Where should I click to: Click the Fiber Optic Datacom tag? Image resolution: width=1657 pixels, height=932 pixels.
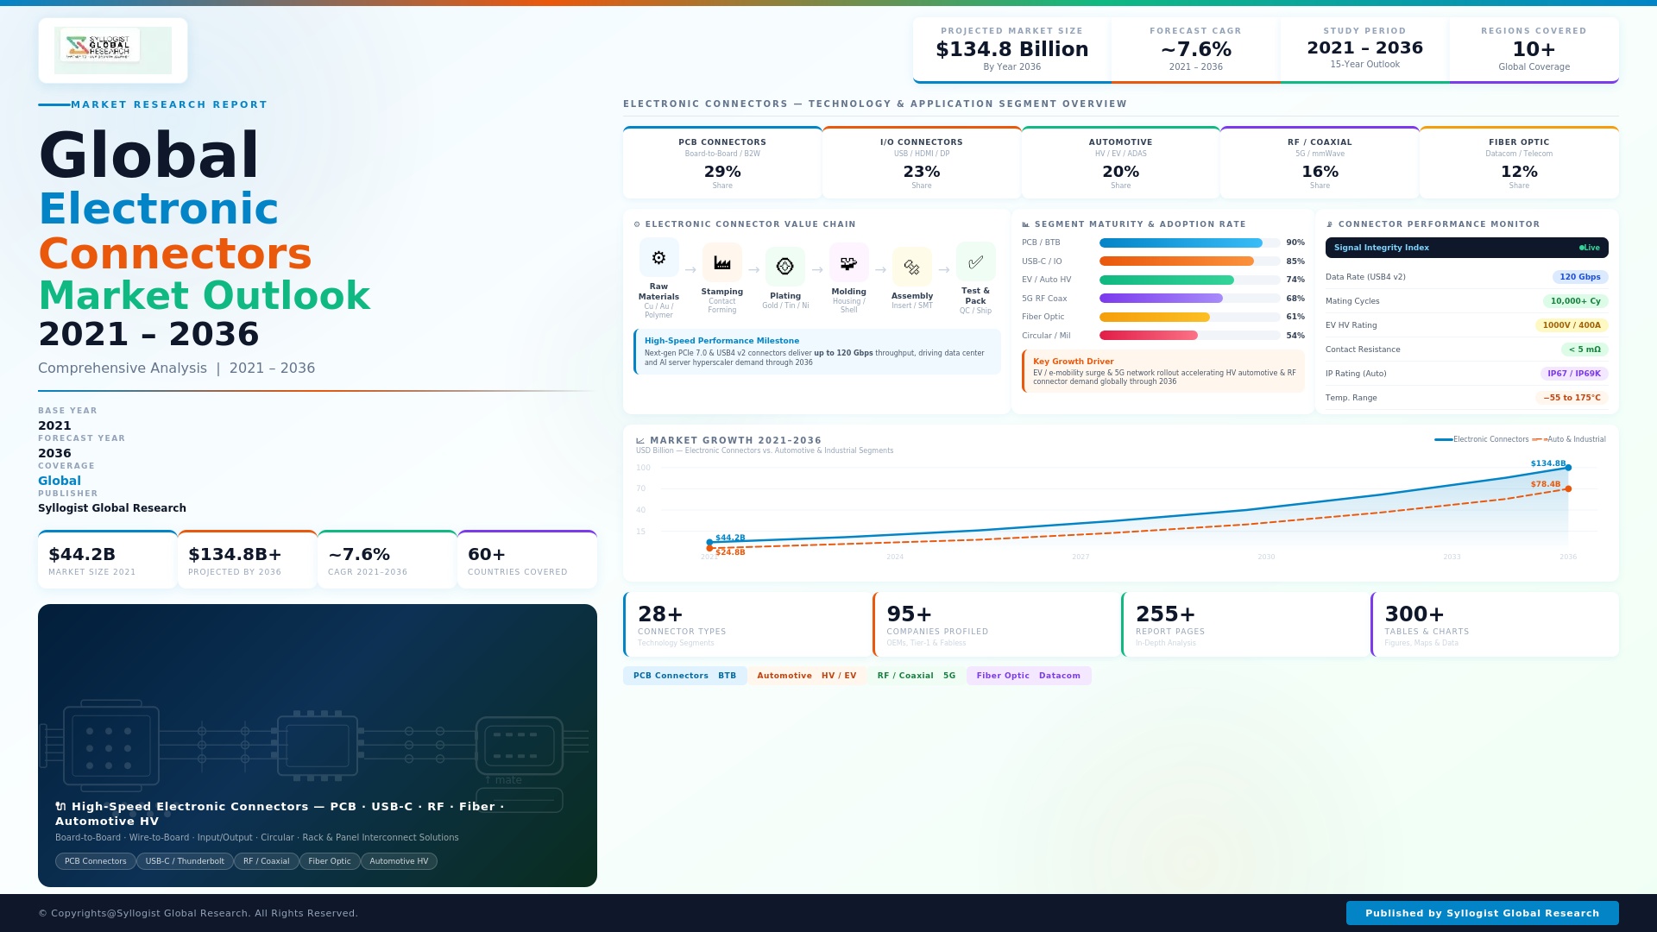tap(1028, 676)
